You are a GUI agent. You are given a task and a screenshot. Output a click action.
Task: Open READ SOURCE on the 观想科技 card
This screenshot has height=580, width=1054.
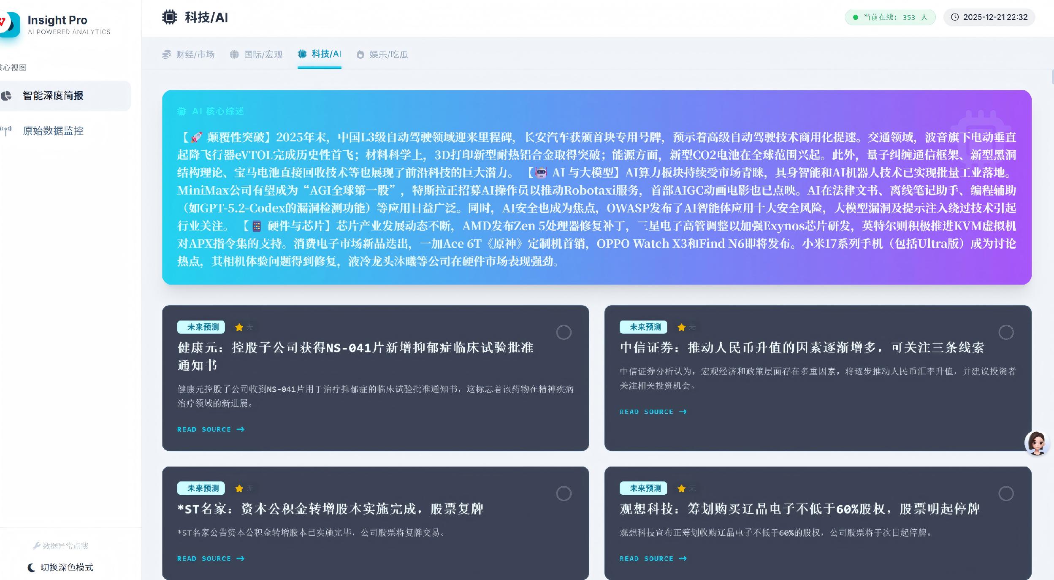tap(653, 559)
